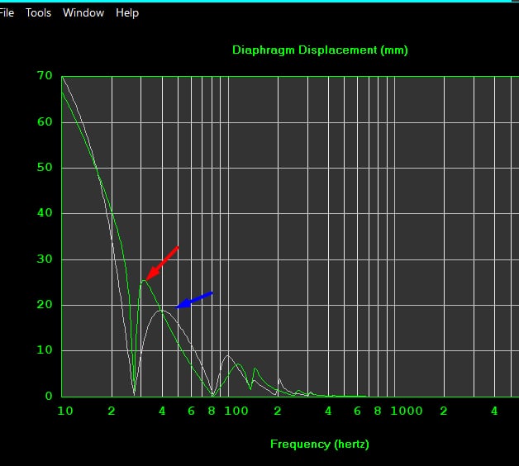Image resolution: width=519 pixels, height=466 pixels.
Task: Click the 100 label on frequency axis
Action: (x=236, y=411)
